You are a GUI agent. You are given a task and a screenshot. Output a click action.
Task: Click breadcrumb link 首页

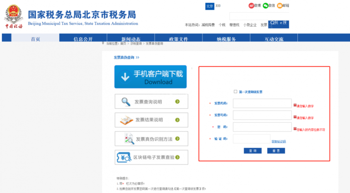(123, 44)
